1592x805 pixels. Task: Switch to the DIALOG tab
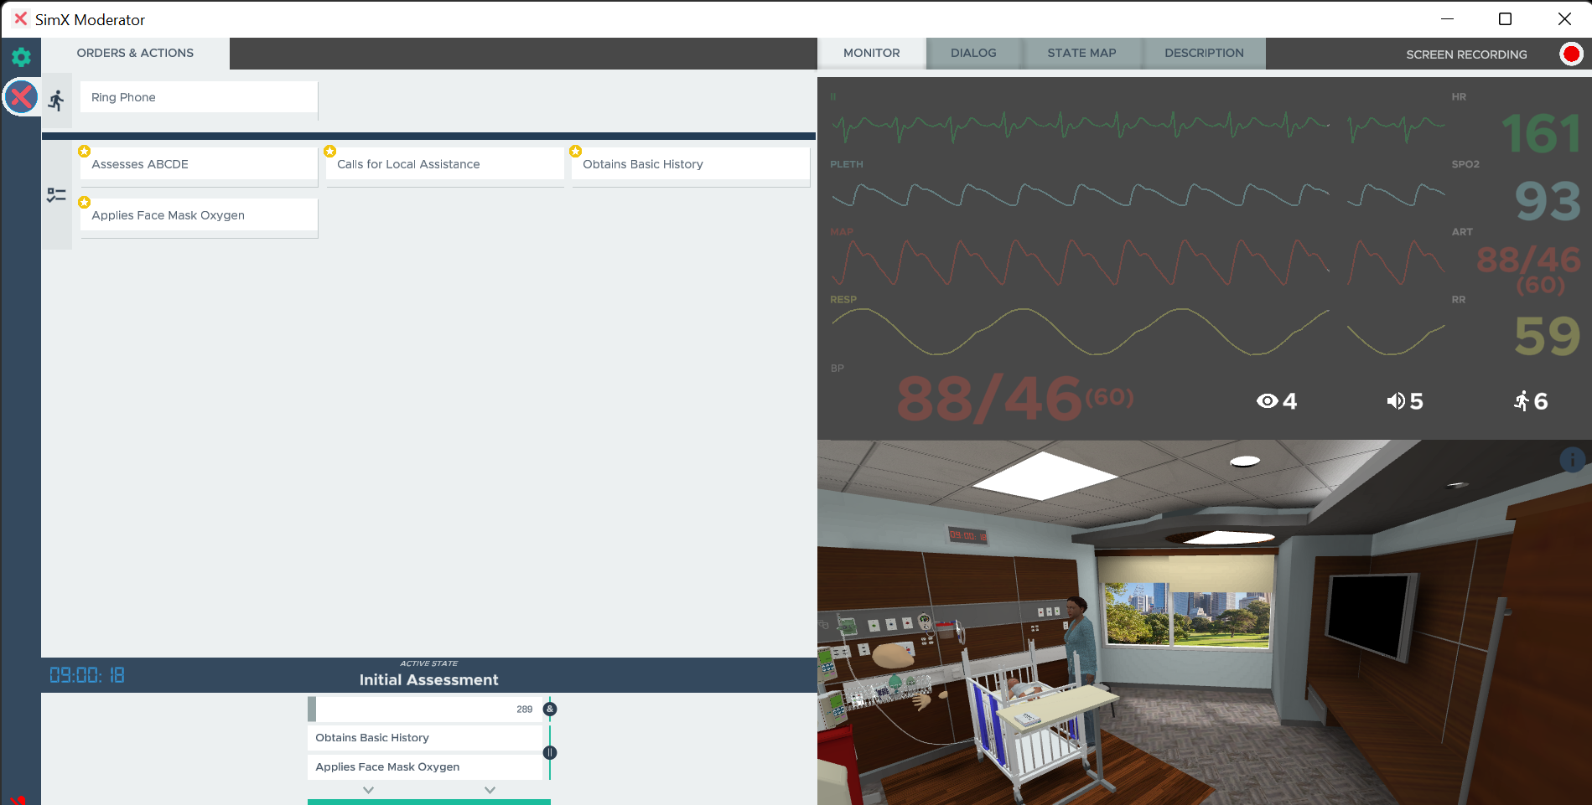tap(973, 53)
